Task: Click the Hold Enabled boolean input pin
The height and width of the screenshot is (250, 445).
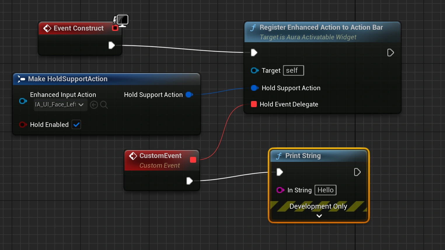Action: tap(22, 125)
